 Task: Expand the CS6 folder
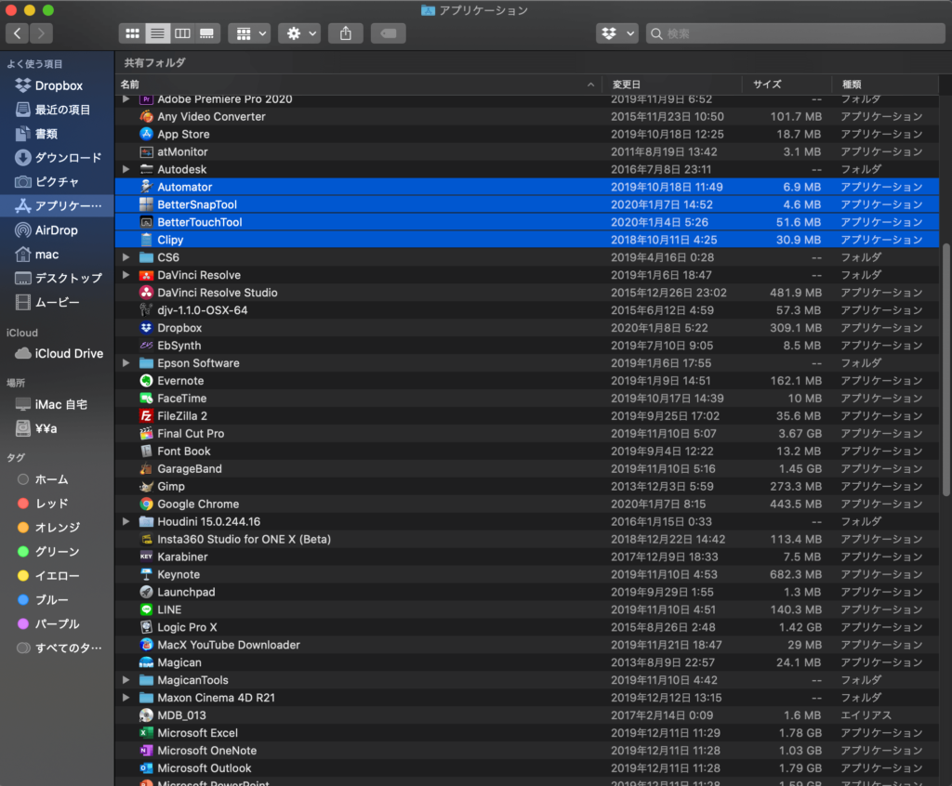pyautogui.click(x=126, y=257)
